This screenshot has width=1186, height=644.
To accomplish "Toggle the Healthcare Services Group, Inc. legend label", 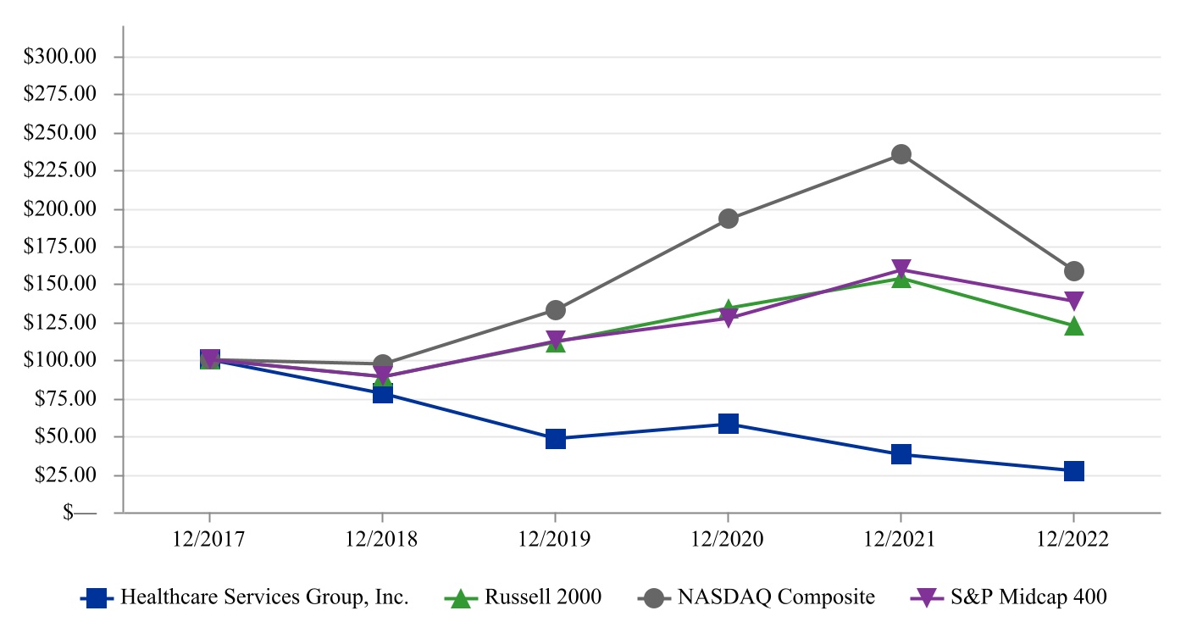I will pyautogui.click(x=264, y=597).
